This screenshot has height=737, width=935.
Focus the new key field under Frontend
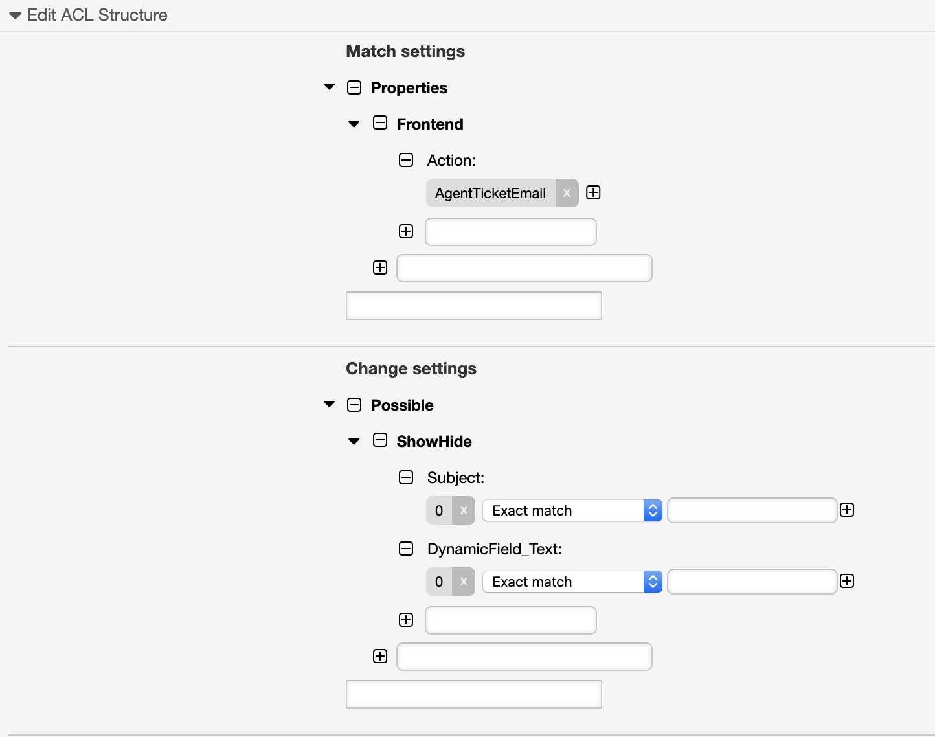coord(511,232)
